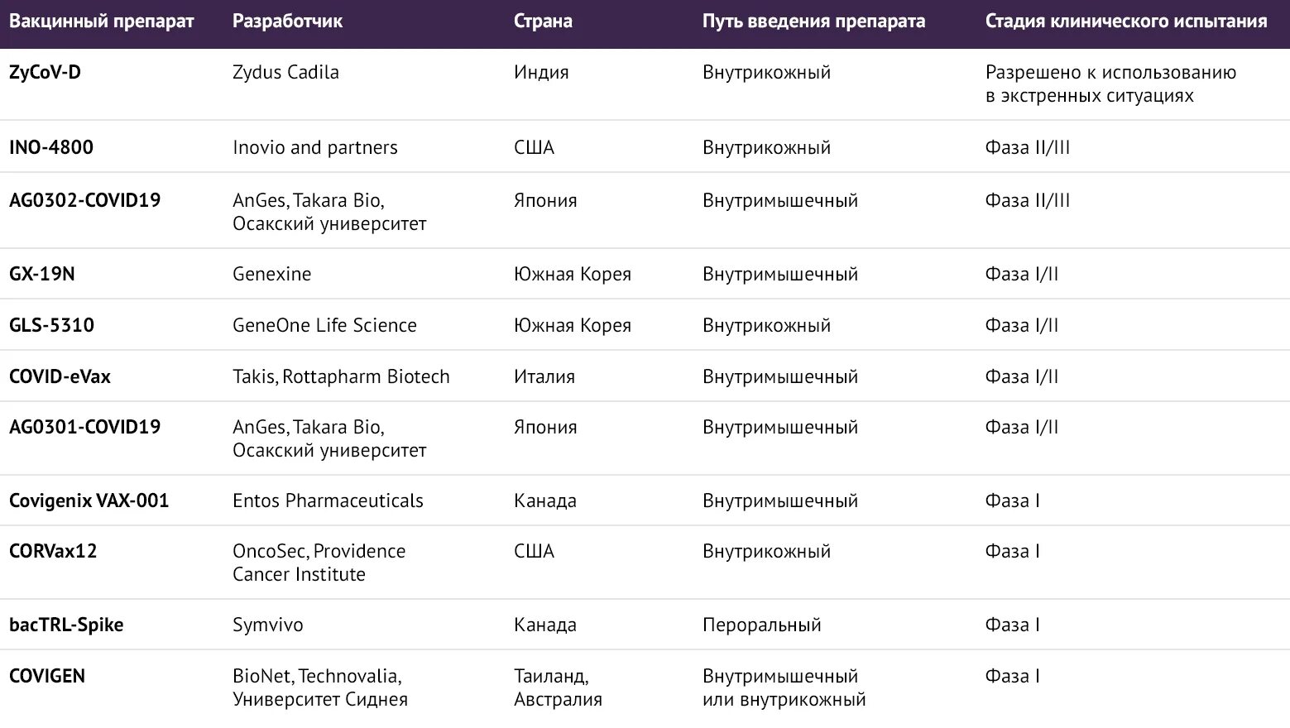Screen dimensions: 1290x728
Task: Click the 'Стадия клинического испытания' header
Action: tap(1126, 22)
